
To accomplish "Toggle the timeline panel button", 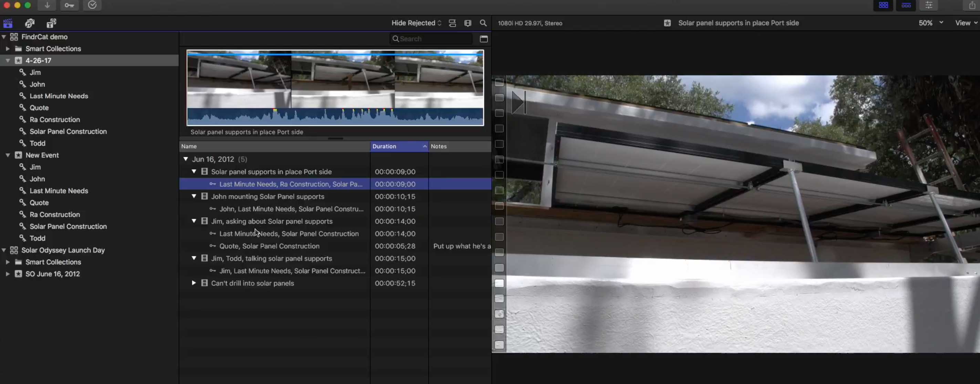I will pyautogui.click(x=906, y=5).
